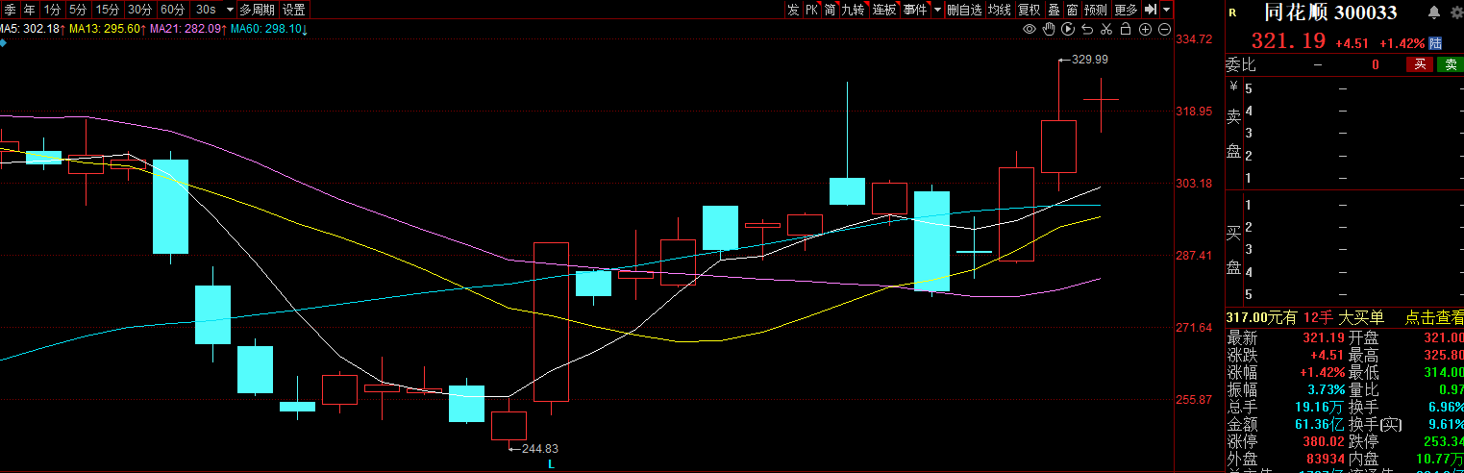This screenshot has width=1464, height=473.
Task: Click the 叠 overlay button
Action: (1054, 10)
